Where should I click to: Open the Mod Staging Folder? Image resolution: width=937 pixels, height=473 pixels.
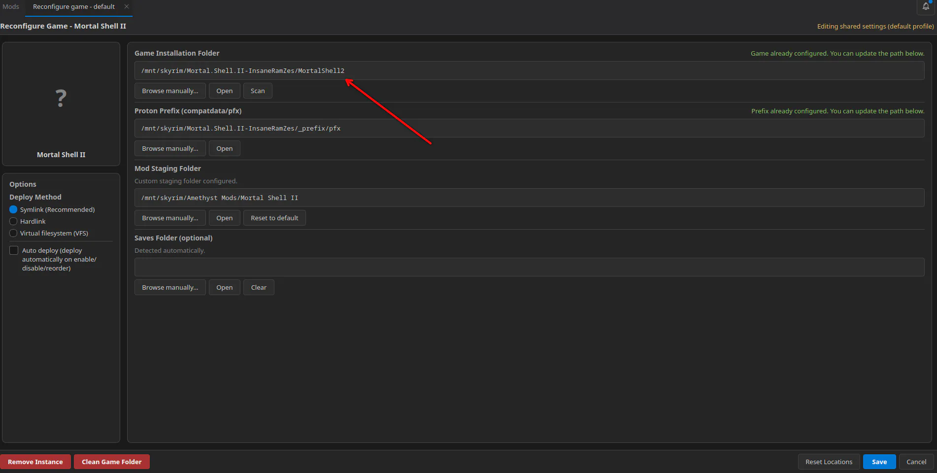pyautogui.click(x=225, y=218)
